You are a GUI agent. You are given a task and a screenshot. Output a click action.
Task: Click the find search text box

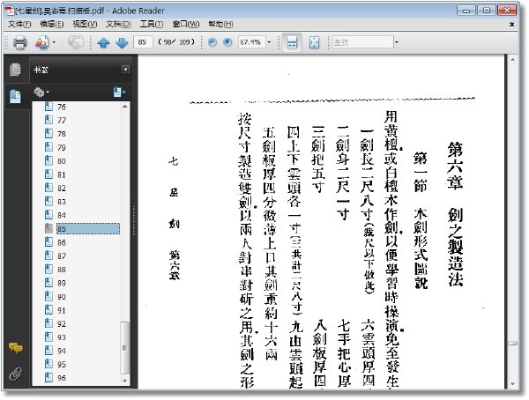pos(362,42)
